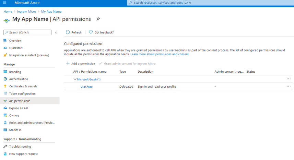Click the Roles and administrators person icon
Screen dimensions: 294x160
click(5, 122)
